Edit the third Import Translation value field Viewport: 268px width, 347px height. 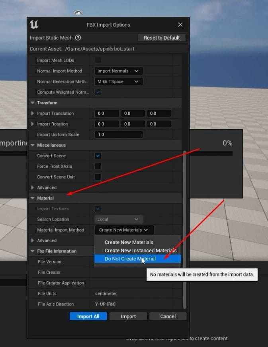click(159, 113)
